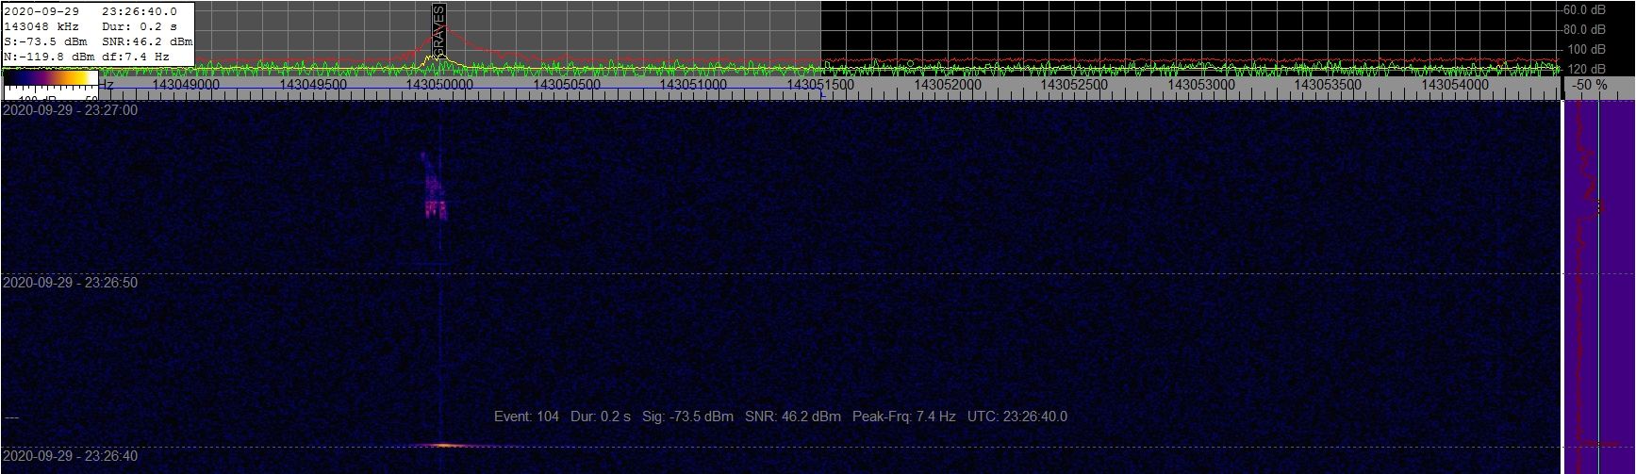The height and width of the screenshot is (474, 1636).
Task: Click the 120 dB scale label
Action: click(1587, 69)
